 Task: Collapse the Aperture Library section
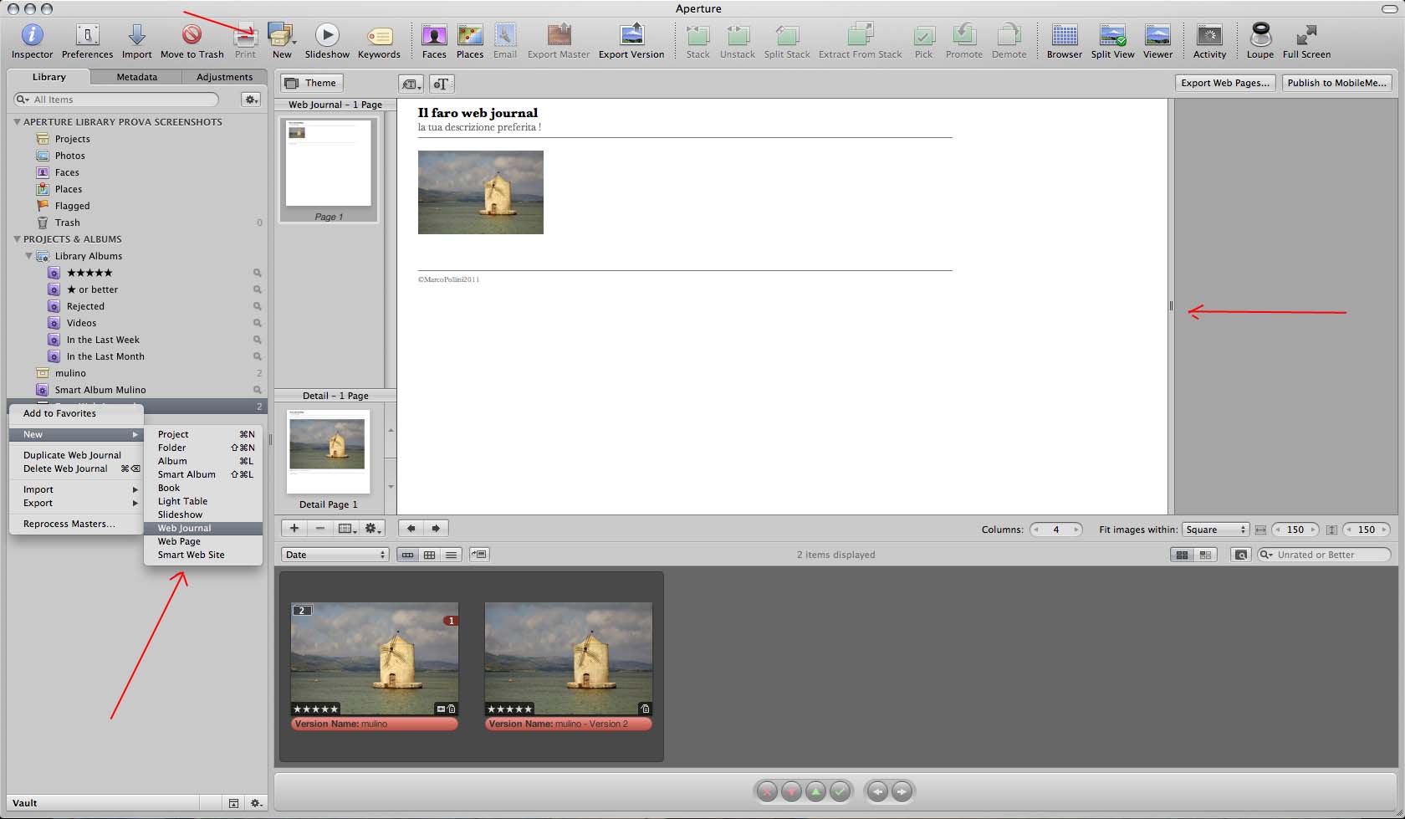17,122
